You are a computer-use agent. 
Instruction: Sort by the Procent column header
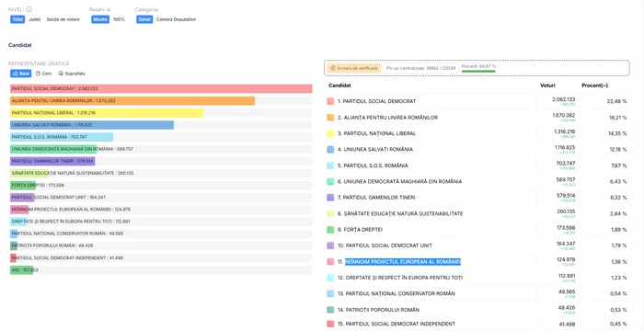(594, 86)
